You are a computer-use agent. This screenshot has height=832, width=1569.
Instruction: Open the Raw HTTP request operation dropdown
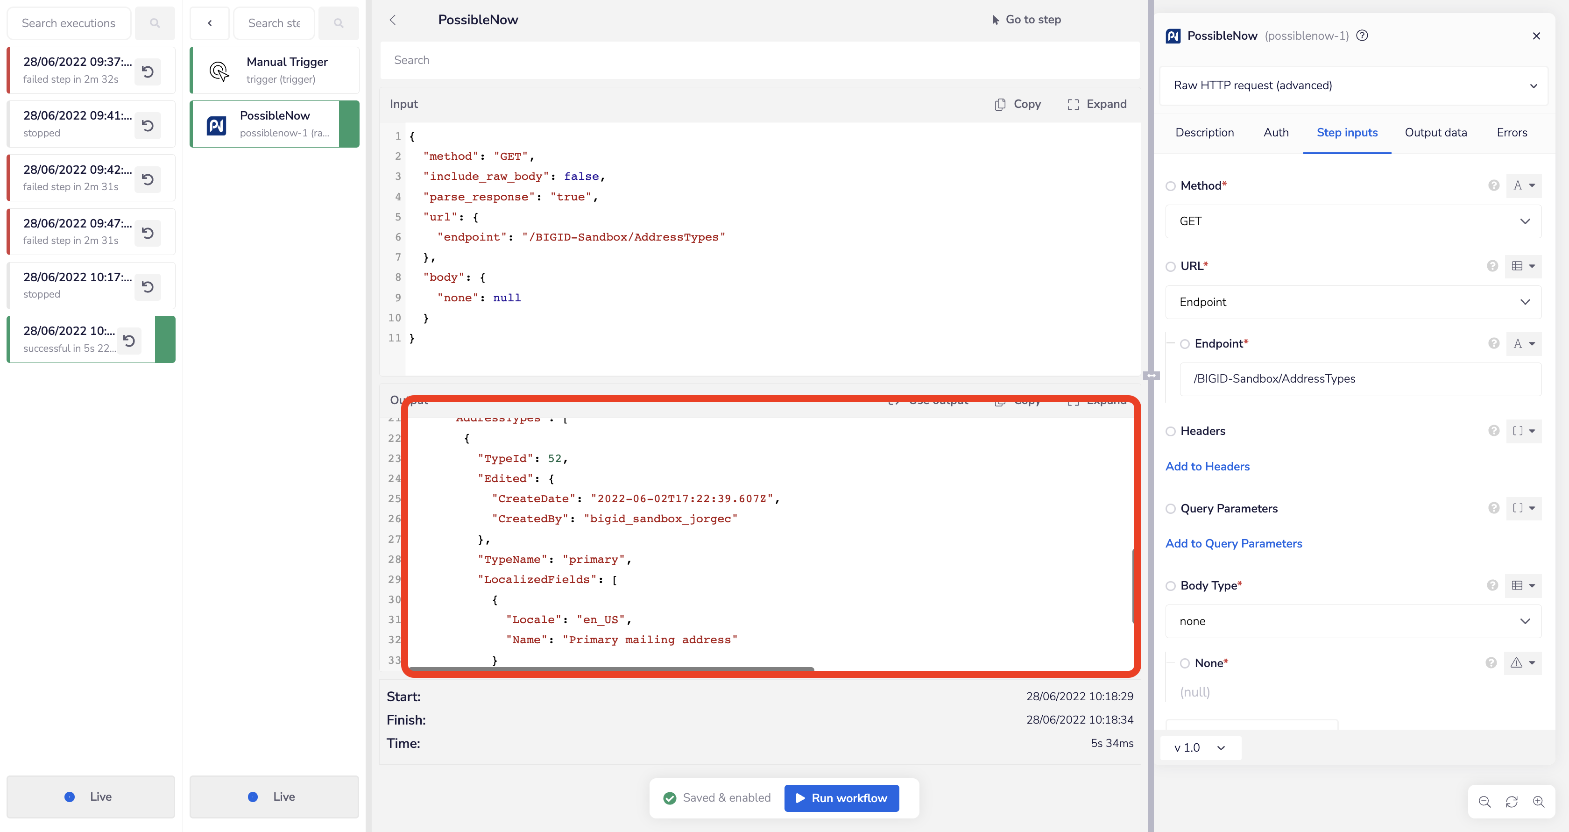[x=1353, y=85]
